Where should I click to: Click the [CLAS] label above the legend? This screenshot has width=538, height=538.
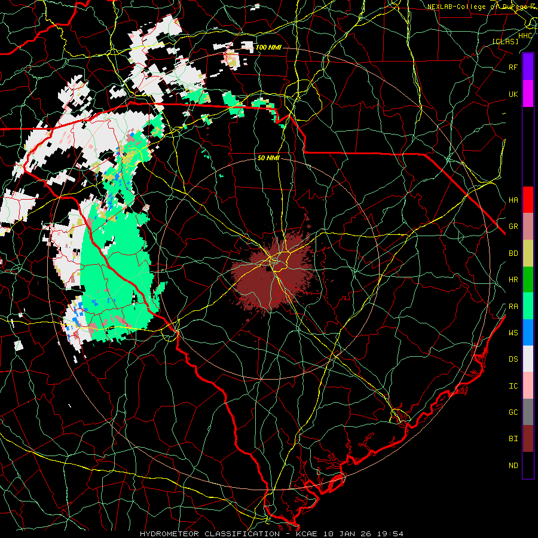point(505,41)
